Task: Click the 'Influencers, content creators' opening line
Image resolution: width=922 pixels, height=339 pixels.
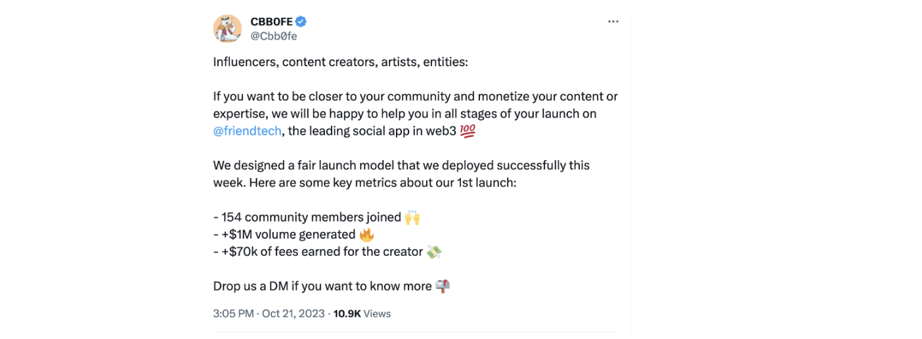Action: pos(340,62)
